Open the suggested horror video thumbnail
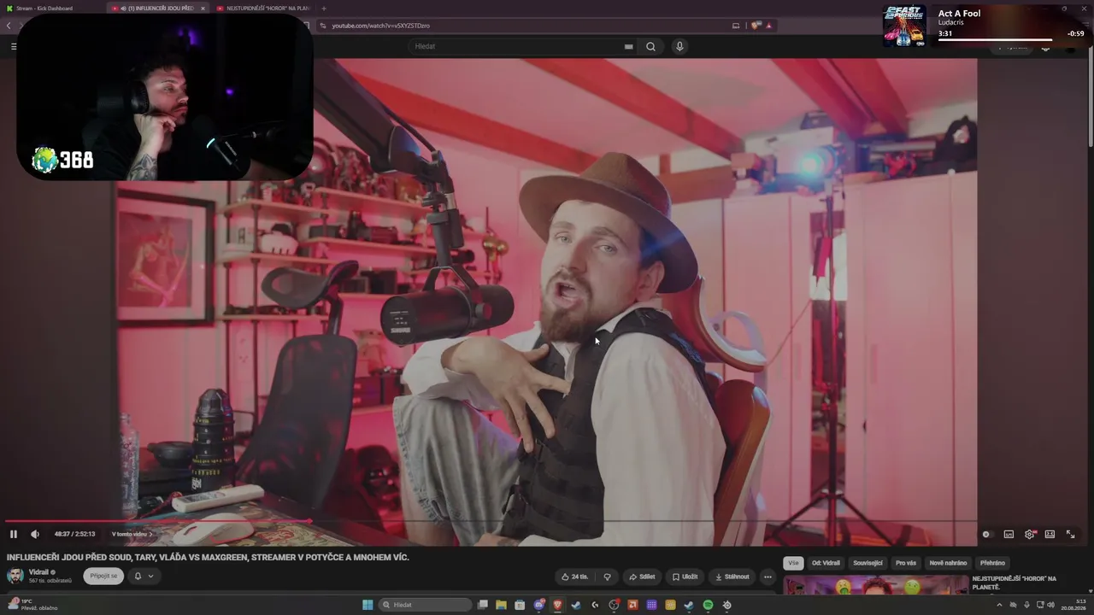 tap(874, 585)
